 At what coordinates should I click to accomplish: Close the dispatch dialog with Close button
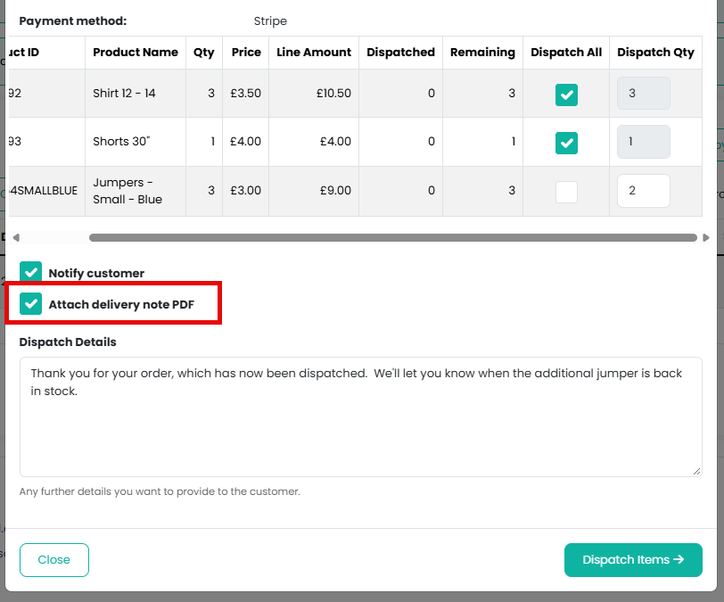[54, 559]
